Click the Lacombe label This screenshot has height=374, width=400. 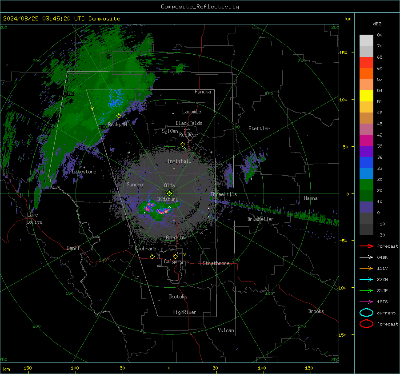(192, 112)
